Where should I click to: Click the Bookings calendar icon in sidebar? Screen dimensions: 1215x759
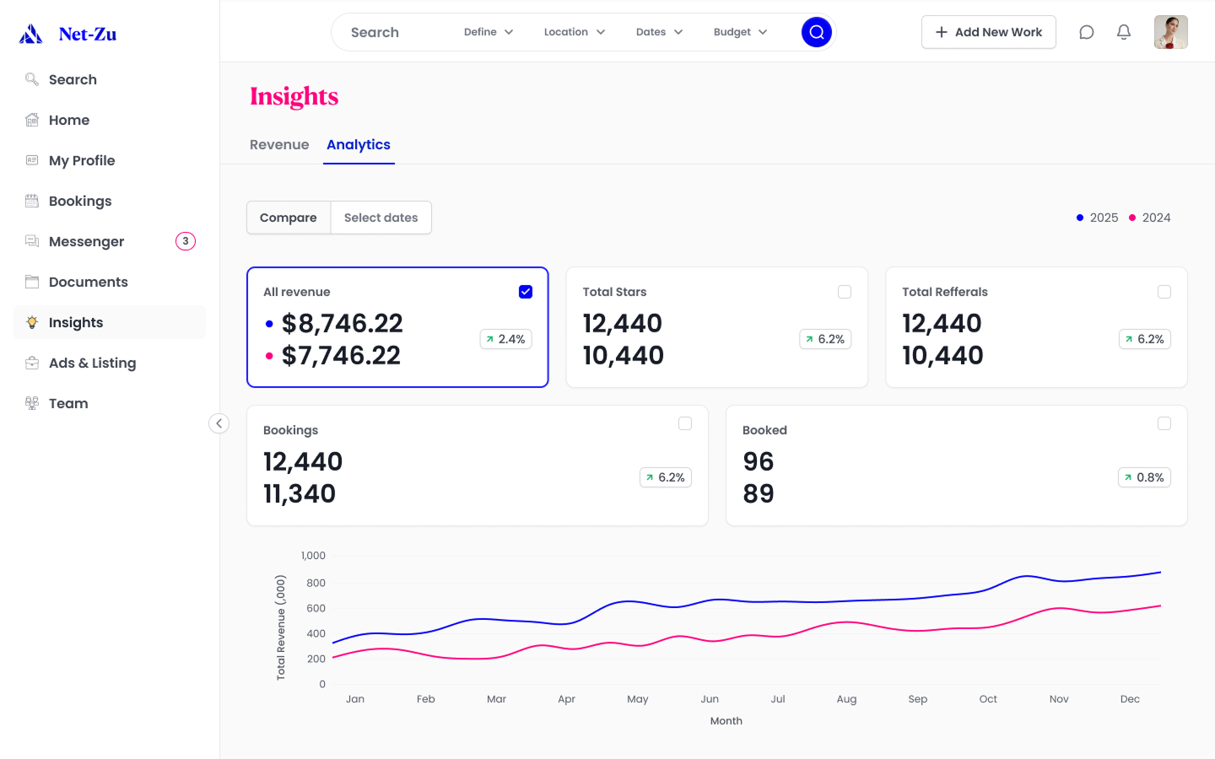click(32, 201)
